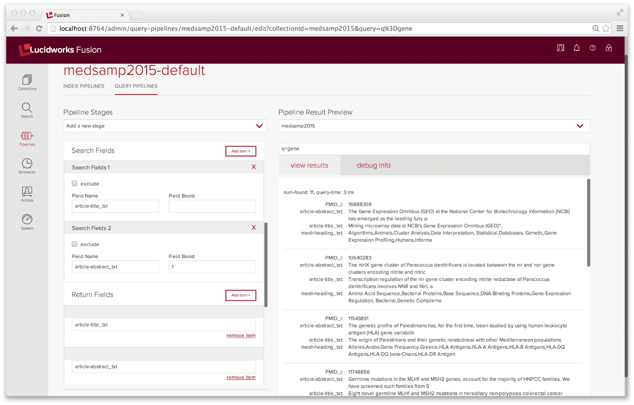
Task: Click the Search Fields 2 header label
Action: coord(92,228)
